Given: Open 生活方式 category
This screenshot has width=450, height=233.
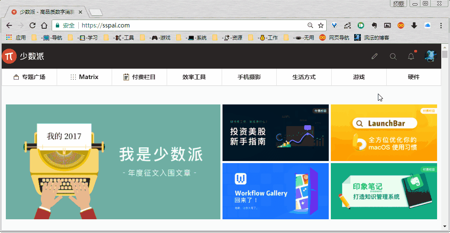Looking at the screenshot, I should 304,77.
